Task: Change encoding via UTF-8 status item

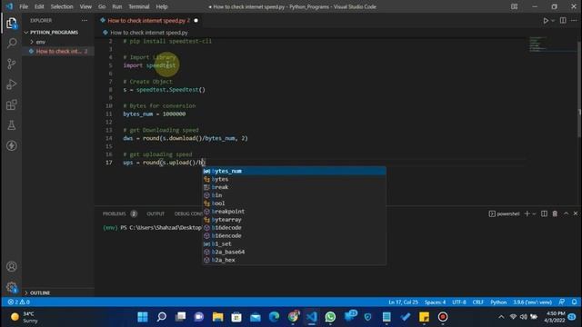Action: [x=459, y=302]
